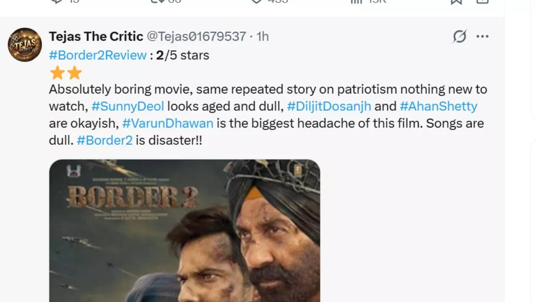Screen dimensions: 537x302
Task: Click the like heart on the previous tweet
Action: click(256, 1)
